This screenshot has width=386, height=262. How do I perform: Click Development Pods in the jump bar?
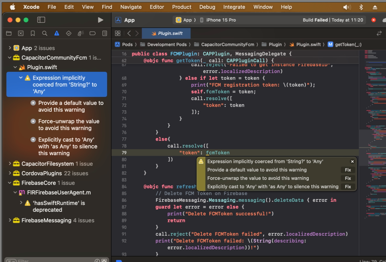coord(163,45)
